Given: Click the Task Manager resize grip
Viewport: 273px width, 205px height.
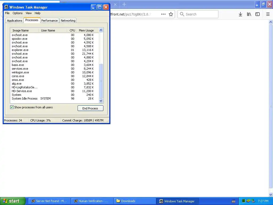Looking at the screenshot, I should pos(108,121).
